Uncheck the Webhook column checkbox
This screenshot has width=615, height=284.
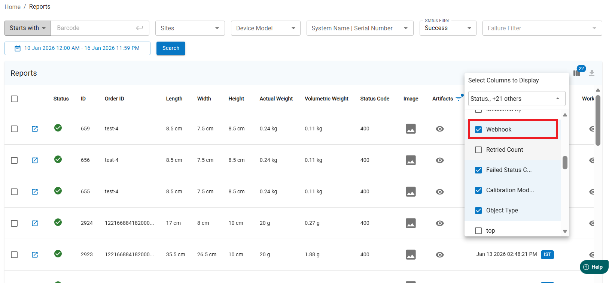478,130
